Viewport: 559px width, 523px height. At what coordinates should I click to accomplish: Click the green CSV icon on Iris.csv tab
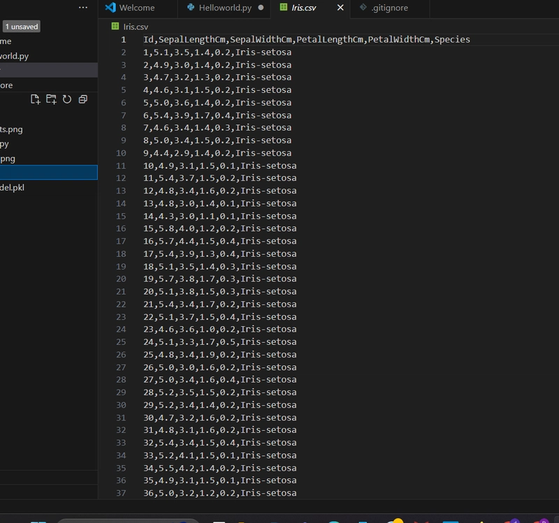284,7
